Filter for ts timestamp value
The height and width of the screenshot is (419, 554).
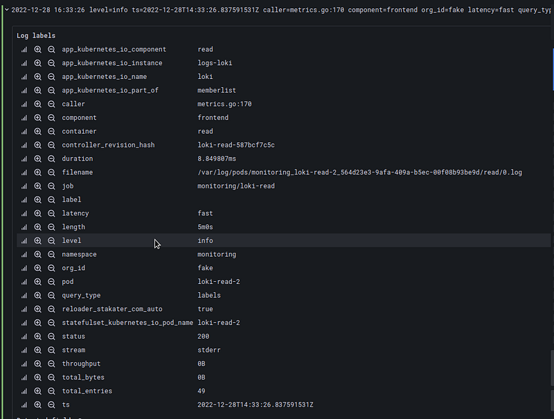point(38,405)
